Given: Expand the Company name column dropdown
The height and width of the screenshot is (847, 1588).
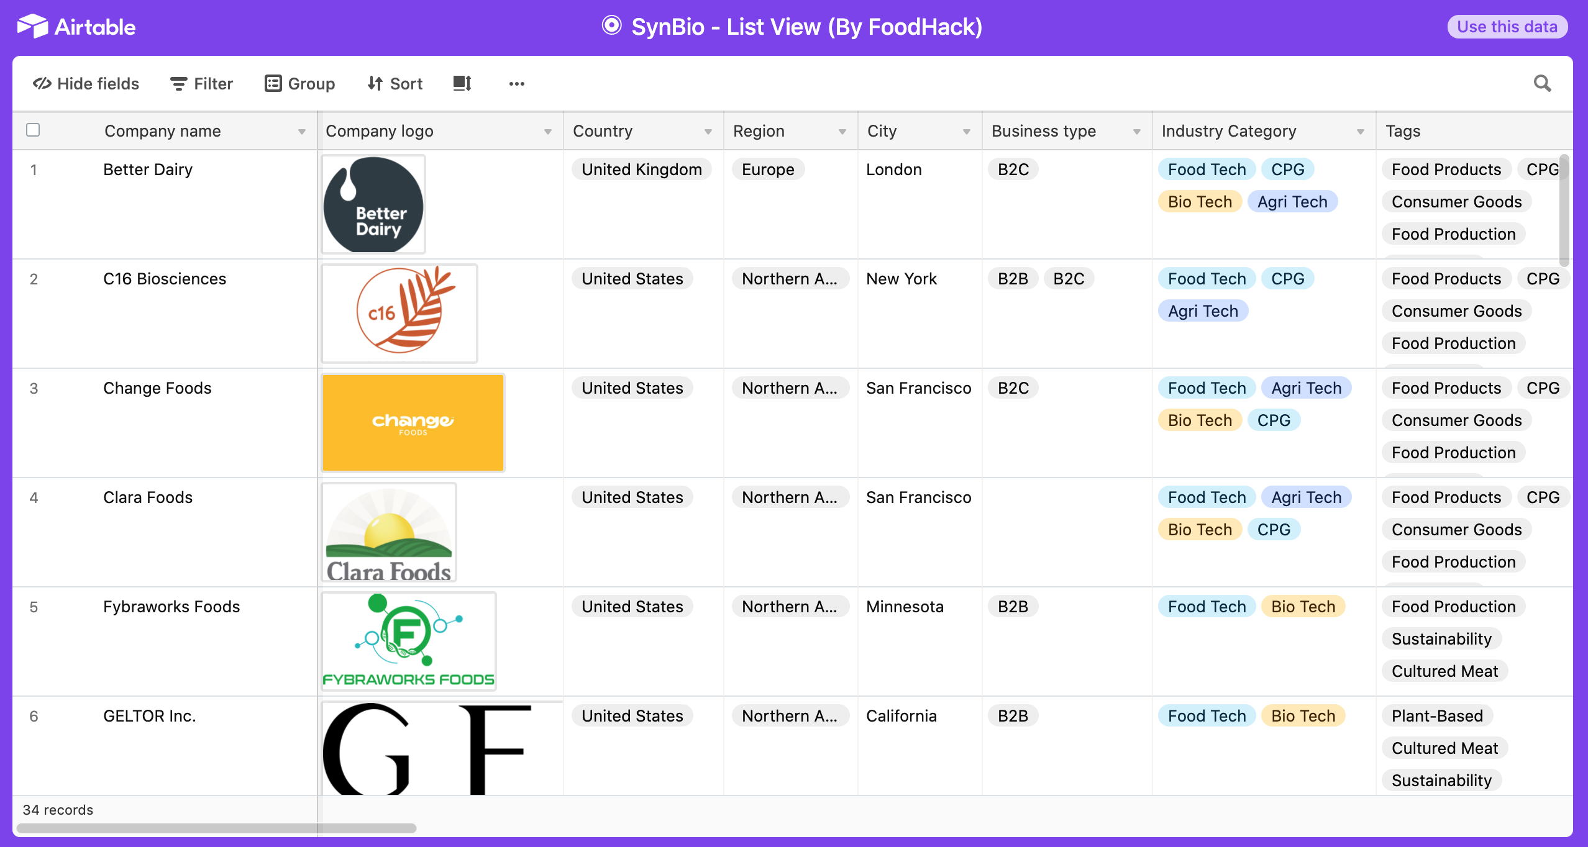Looking at the screenshot, I should point(302,132).
